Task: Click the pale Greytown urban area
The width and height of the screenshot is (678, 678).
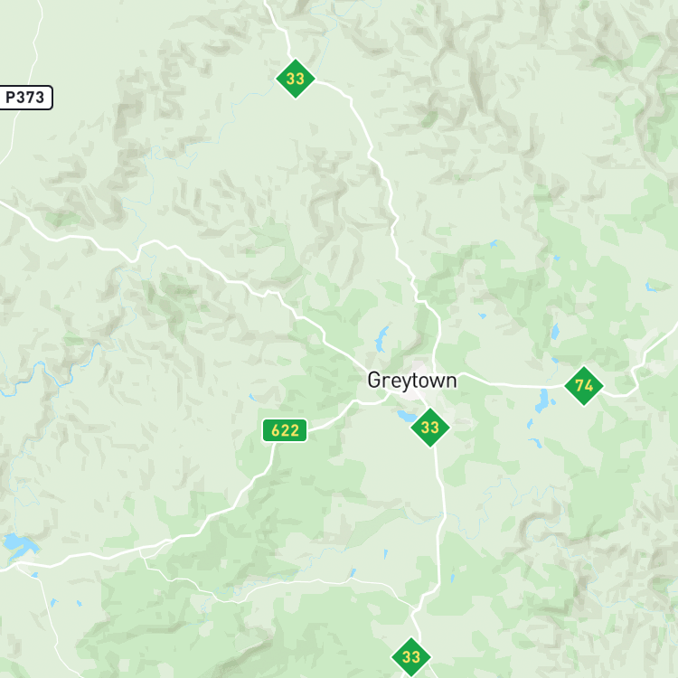Action: [414, 381]
